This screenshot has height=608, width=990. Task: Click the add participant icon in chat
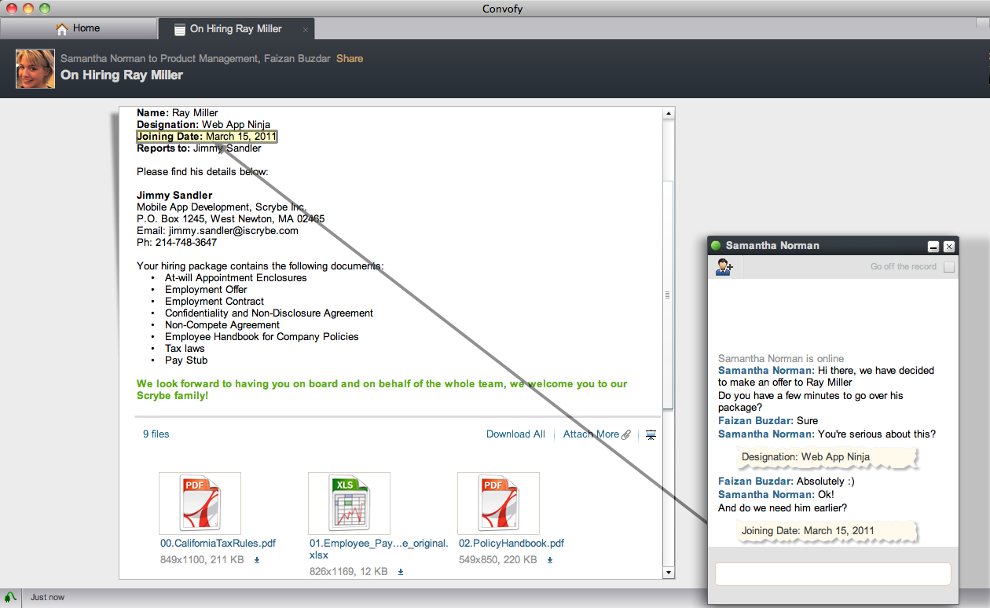coord(724,267)
